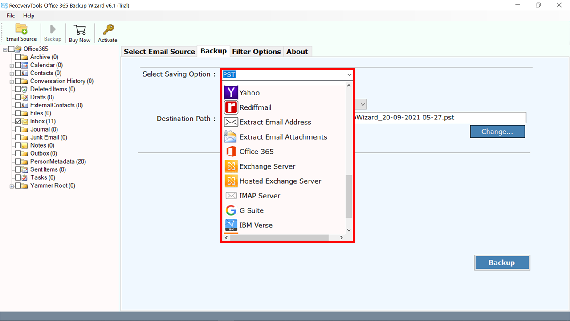Check the PersonMetadata checkbox
The image size is (570, 321).
(x=18, y=161)
